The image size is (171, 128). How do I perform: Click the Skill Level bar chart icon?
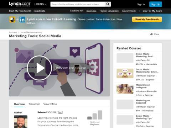click(95, 115)
